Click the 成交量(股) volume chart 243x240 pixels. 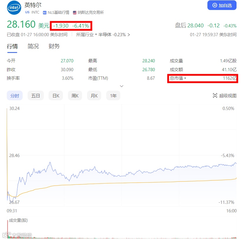tap(122, 227)
